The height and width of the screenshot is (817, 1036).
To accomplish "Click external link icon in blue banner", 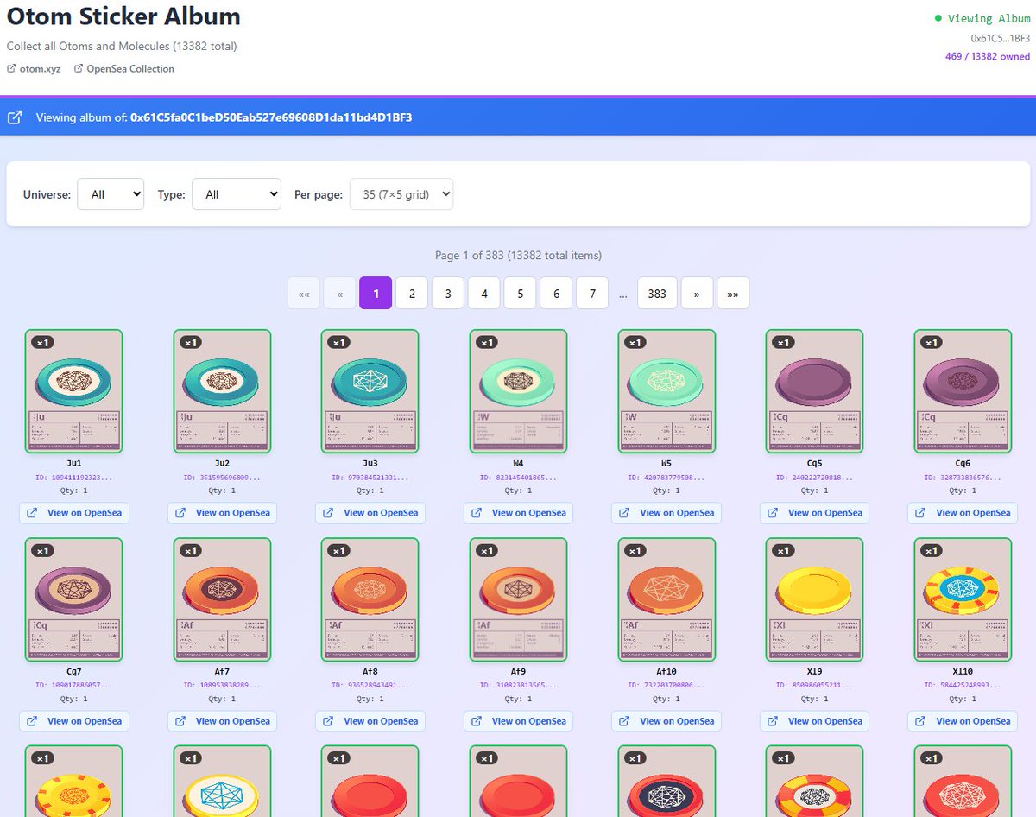I will (x=15, y=117).
